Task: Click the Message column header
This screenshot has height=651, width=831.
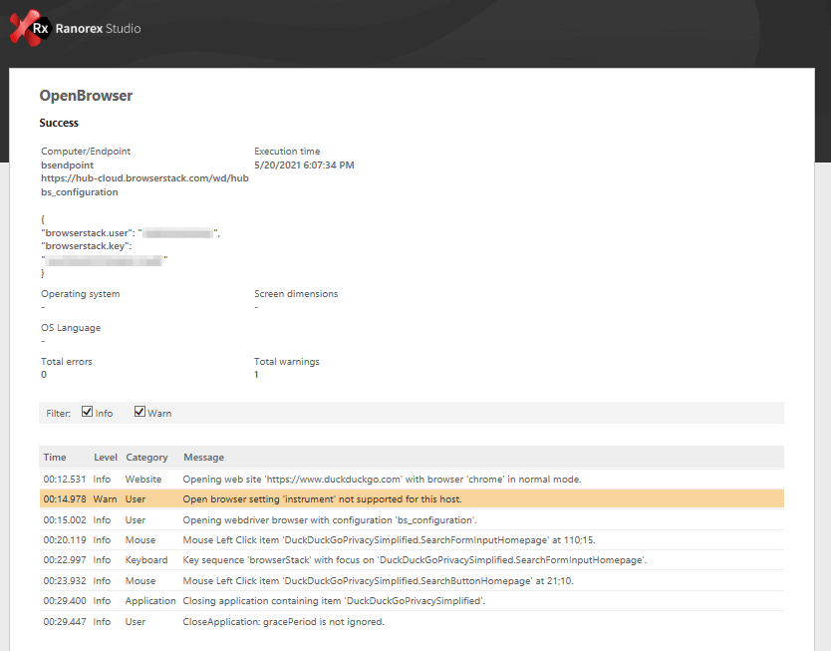Action: [203, 458]
